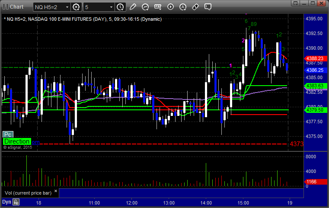The height and width of the screenshot is (208, 329).
Task: Click the 11:00 time axis label
Action: point(94,203)
